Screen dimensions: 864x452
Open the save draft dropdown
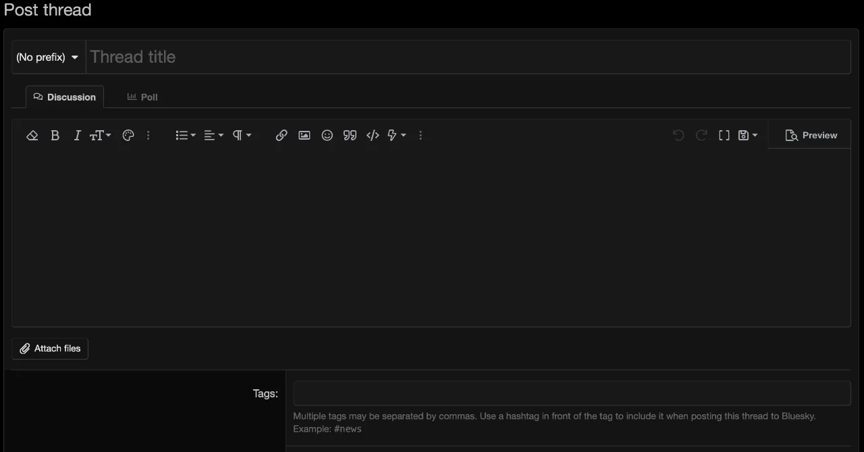747,136
